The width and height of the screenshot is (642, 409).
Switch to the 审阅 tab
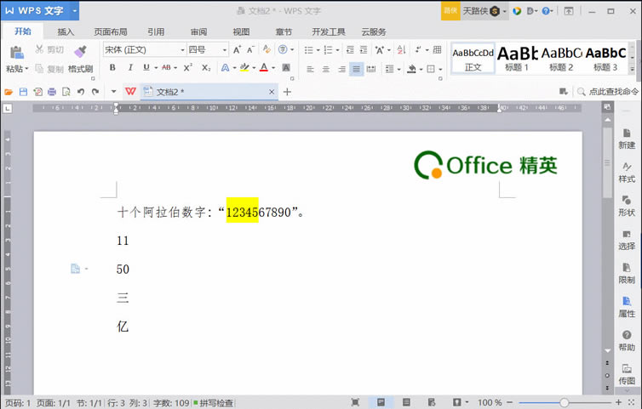(198, 32)
